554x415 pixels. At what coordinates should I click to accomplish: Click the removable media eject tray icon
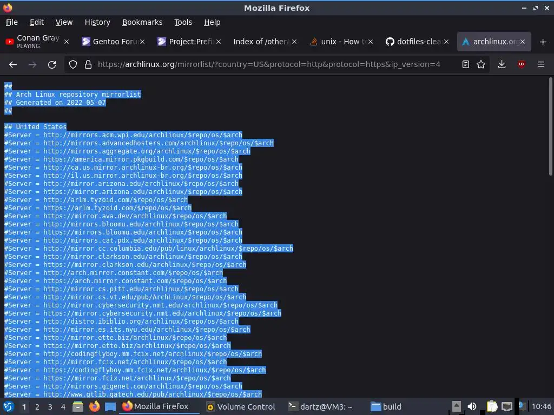click(456, 406)
